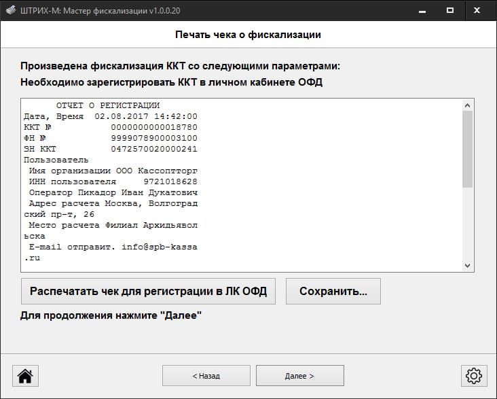Image resolution: width=497 pixels, height=399 pixels.
Task: Select the "ОТЧЕТ О РЕГИСТРАЦИИ" header line
Action: coord(108,105)
